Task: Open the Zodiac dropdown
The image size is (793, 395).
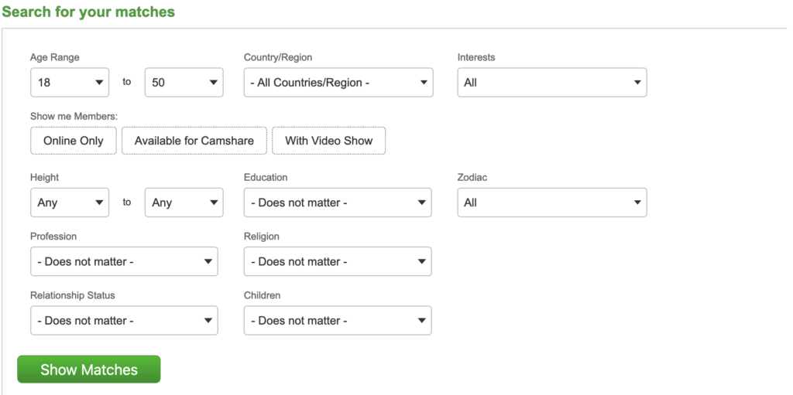Action: coord(551,203)
